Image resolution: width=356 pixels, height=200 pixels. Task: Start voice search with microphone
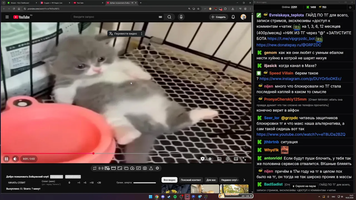tap(181, 17)
